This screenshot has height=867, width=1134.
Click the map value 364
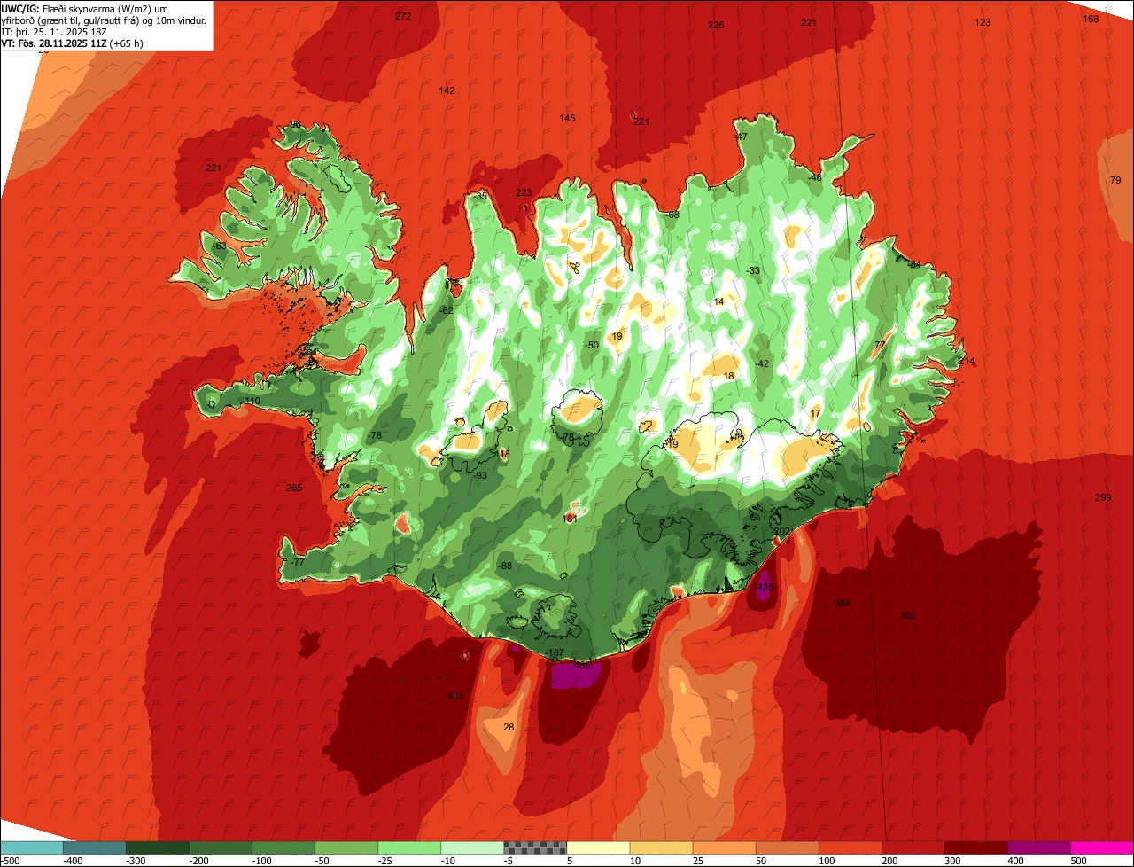click(x=843, y=603)
